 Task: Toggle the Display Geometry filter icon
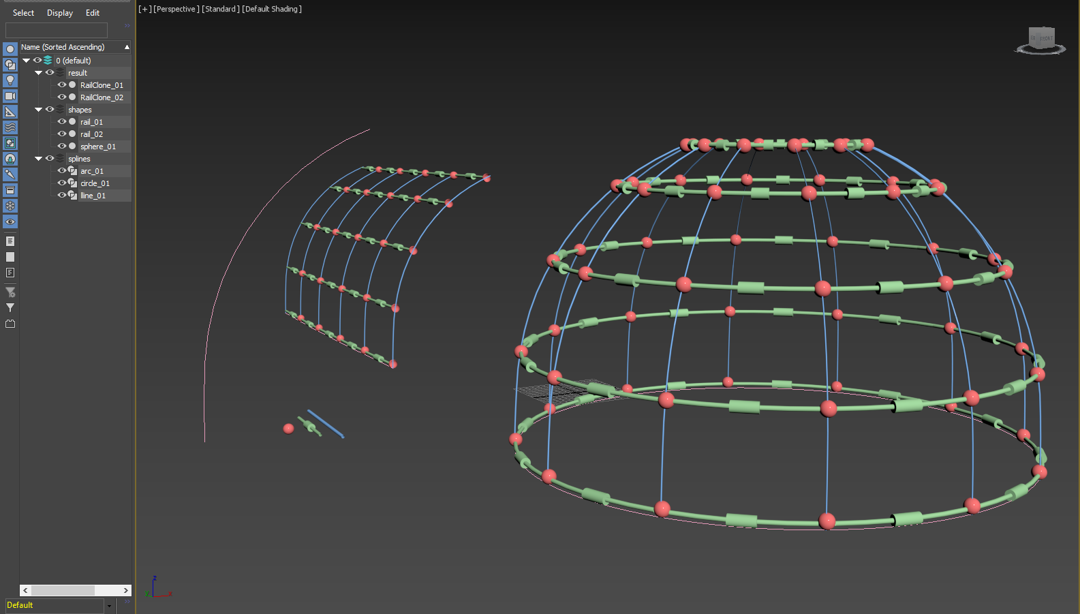10,49
